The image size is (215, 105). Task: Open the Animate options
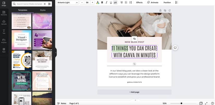point(153,2)
